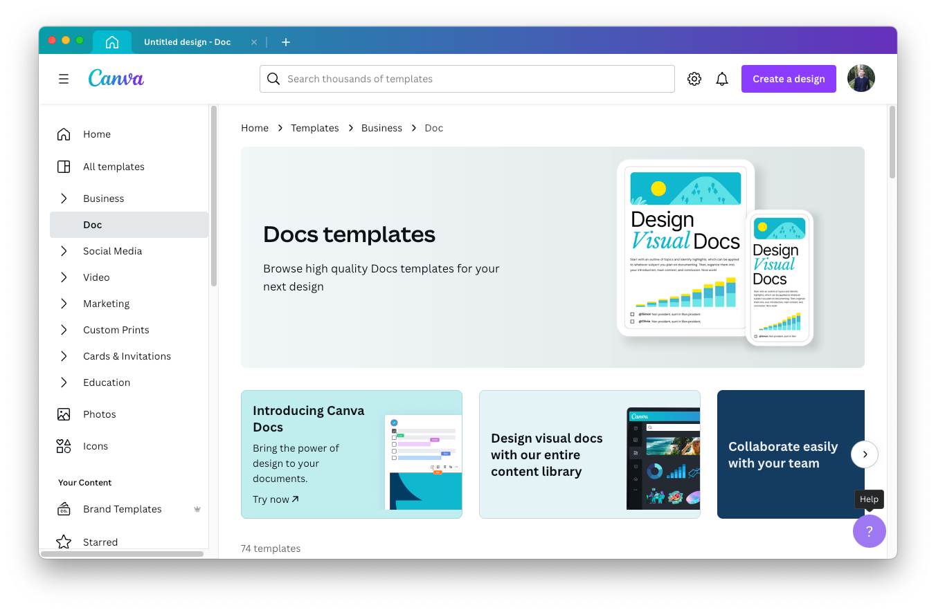Close the Untitled design - Doc tab

tap(254, 42)
